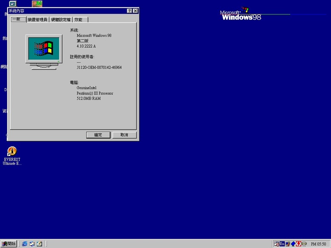This screenshot has height=248, width=331.
Task: Click the 第二版 edition text
Action: click(x=83, y=41)
